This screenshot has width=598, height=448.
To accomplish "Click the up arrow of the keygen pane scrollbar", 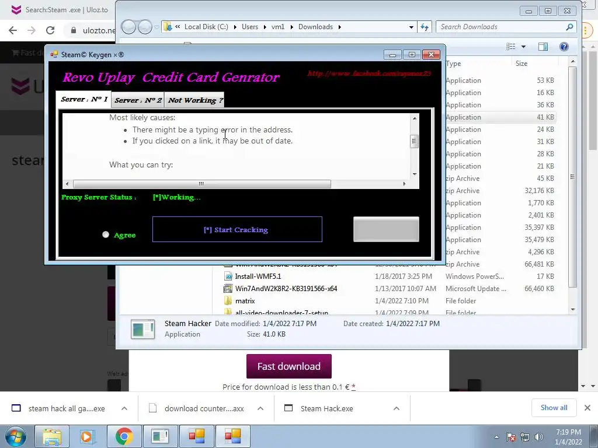I will [415, 118].
